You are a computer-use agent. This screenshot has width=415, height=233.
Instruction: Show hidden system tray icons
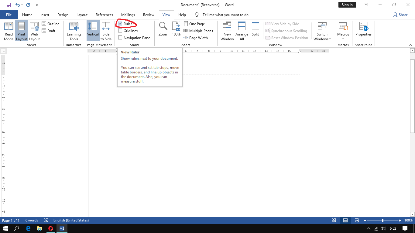369,228
